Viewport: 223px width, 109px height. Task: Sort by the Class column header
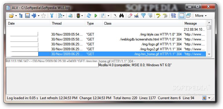click(142, 23)
